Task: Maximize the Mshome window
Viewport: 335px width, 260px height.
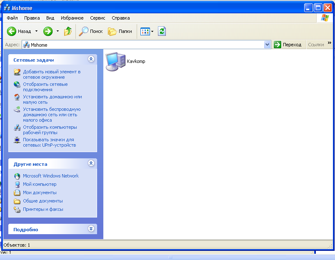Action: (x=318, y=8)
